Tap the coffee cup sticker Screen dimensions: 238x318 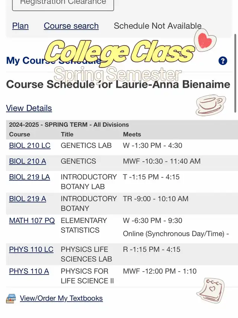coord(211,105)
